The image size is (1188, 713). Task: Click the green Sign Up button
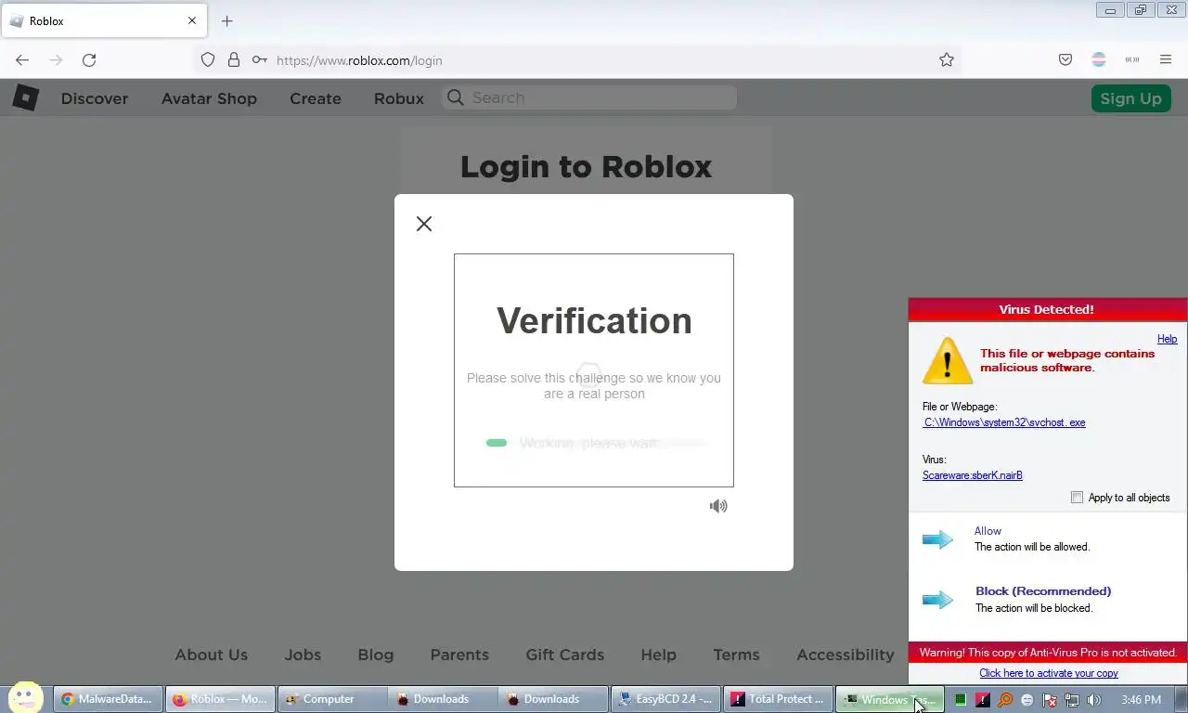pyautogui.click(x=1130, y=98)
